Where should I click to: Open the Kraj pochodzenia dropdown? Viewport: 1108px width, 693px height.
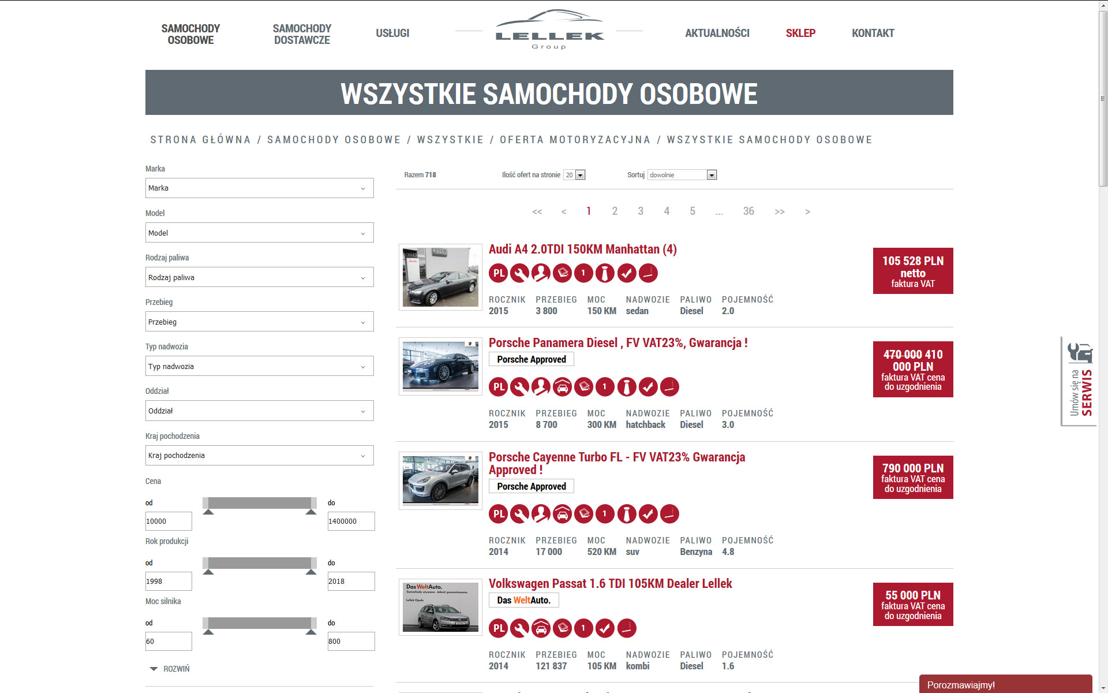(259, 456)
